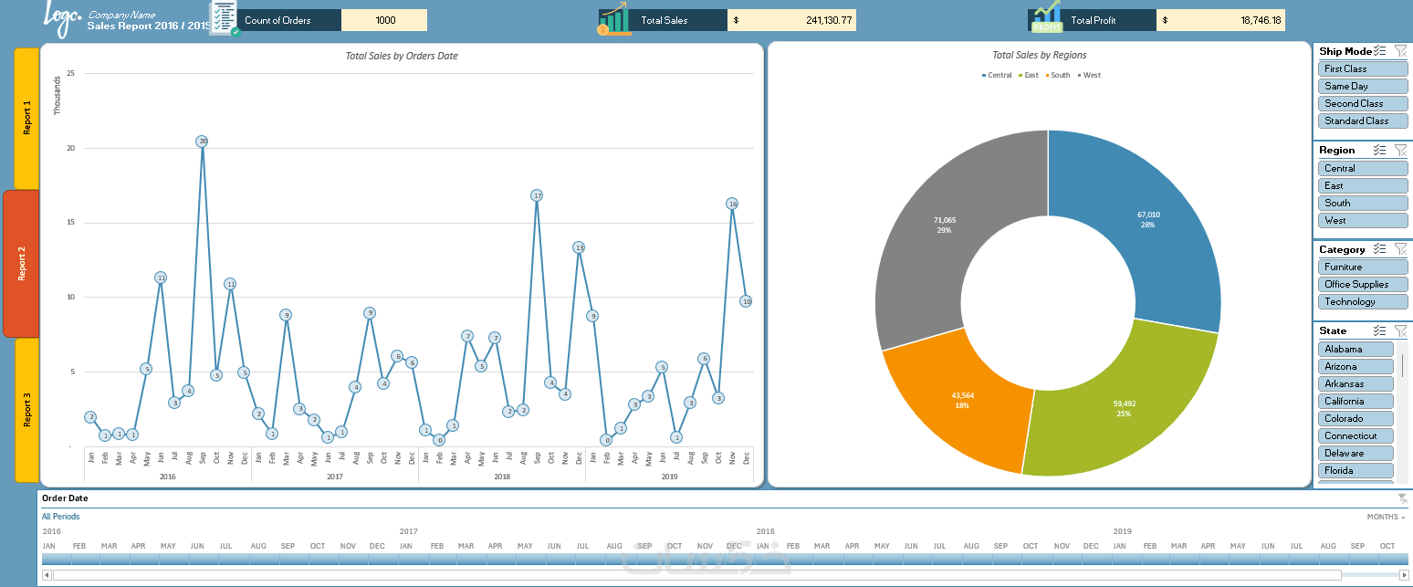
Task: Click the All Periods timeline label
Action: click(60, 517)
